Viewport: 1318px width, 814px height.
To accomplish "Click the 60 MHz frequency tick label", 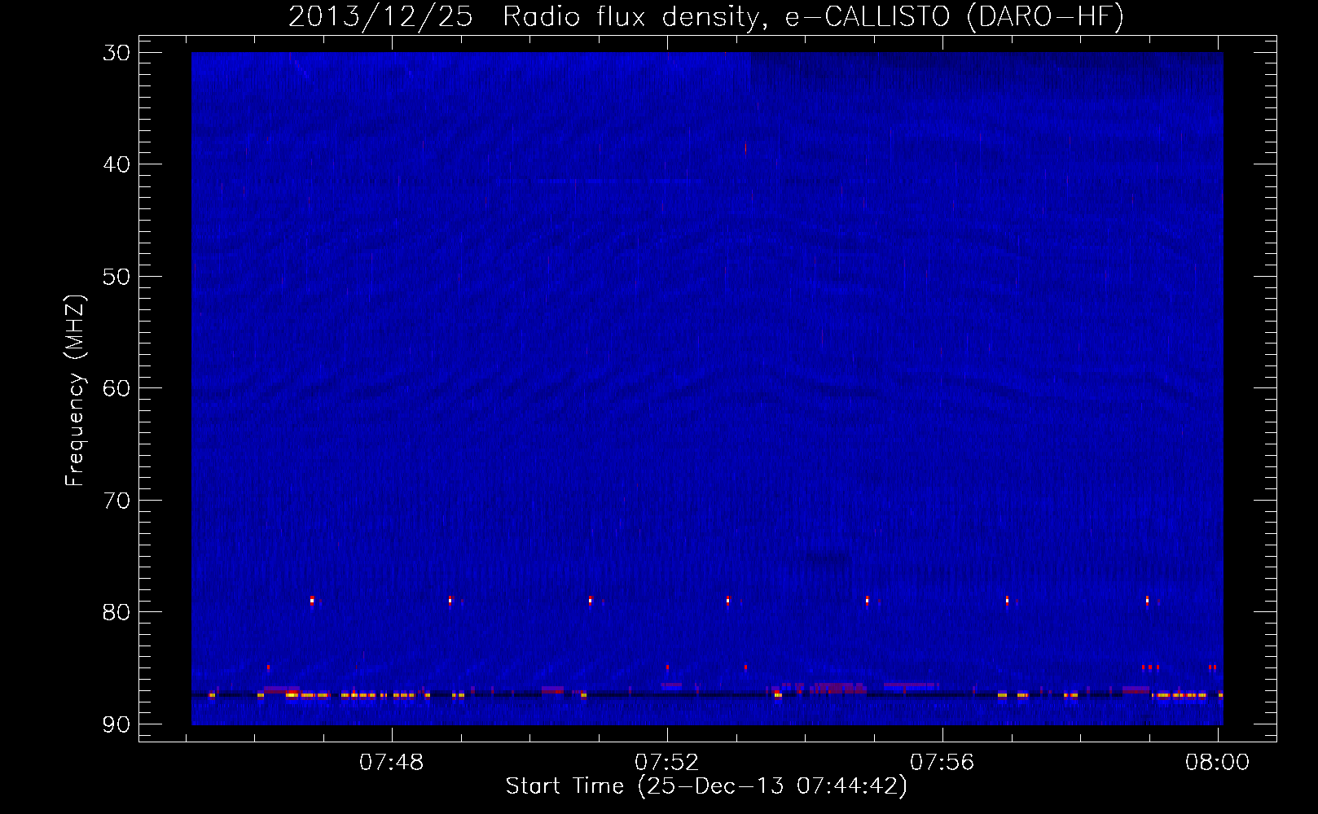I will point(117,388).
